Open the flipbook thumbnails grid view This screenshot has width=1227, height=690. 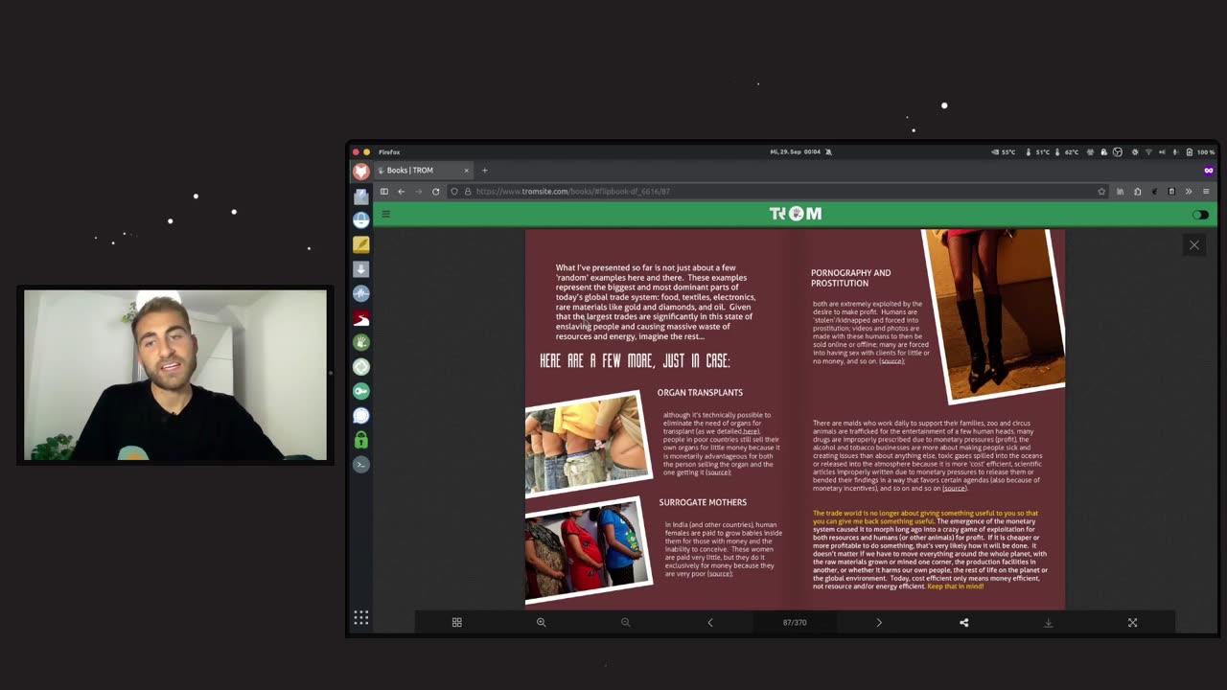457,623
